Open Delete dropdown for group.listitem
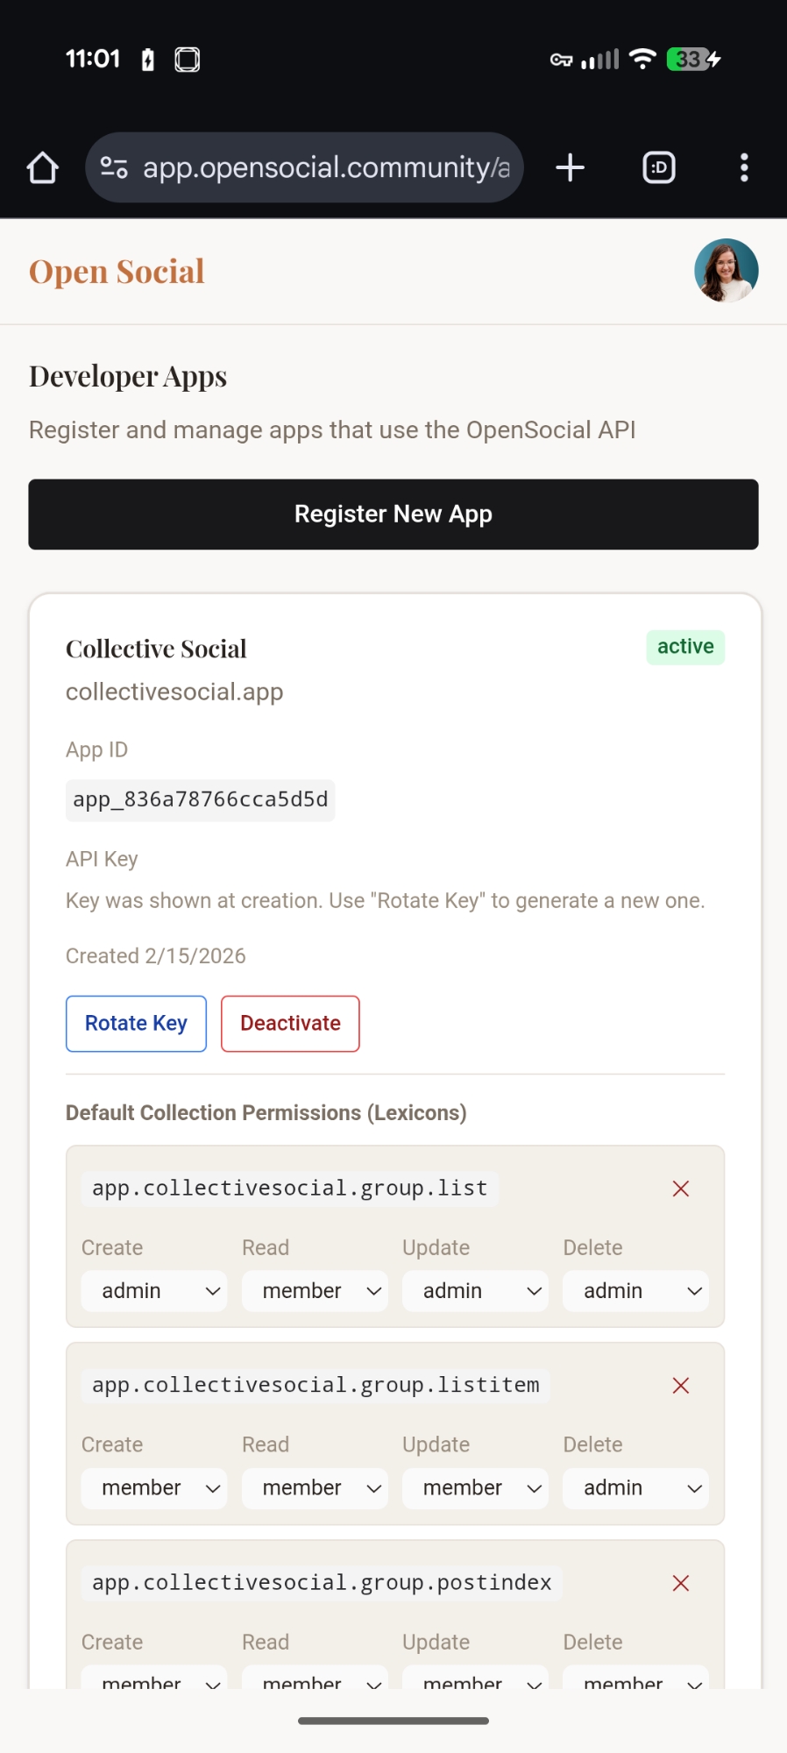Screen dimensions: 787x1753 [x=635, y=1488]
